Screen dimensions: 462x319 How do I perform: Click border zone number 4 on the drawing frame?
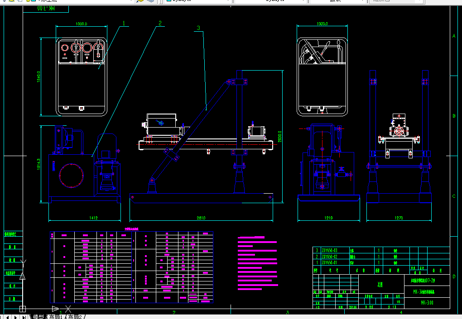[401, 313]
